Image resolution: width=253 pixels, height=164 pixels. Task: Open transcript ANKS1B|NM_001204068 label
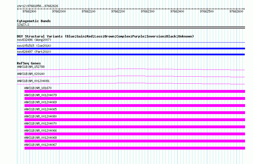(40, 138)
